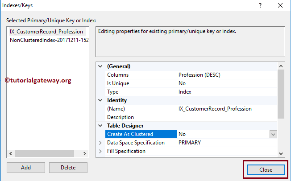
Task: Click the index list scroll left arrow
Action: tap(11, 153)
